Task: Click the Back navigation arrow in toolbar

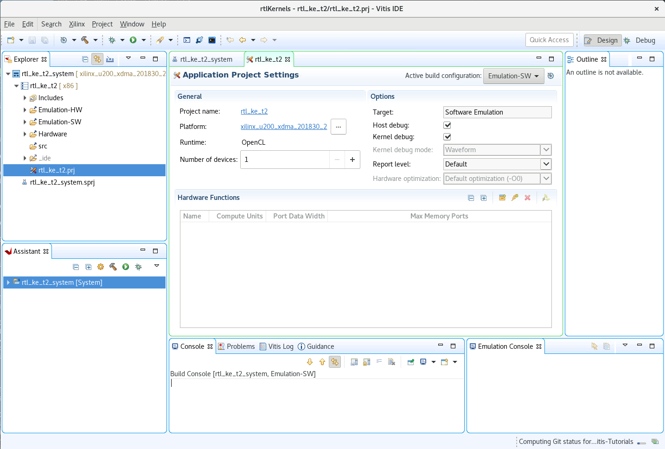Action: click(x=243, y=40)
